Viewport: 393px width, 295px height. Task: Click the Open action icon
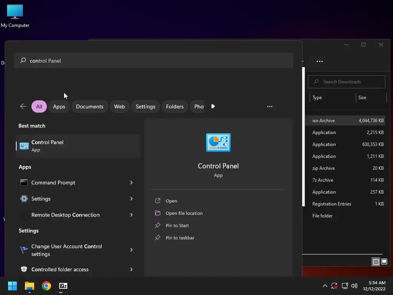[158, 201]
